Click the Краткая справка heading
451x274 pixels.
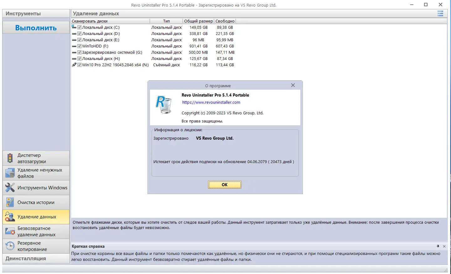pyautogui.click(x=88, y=246)
